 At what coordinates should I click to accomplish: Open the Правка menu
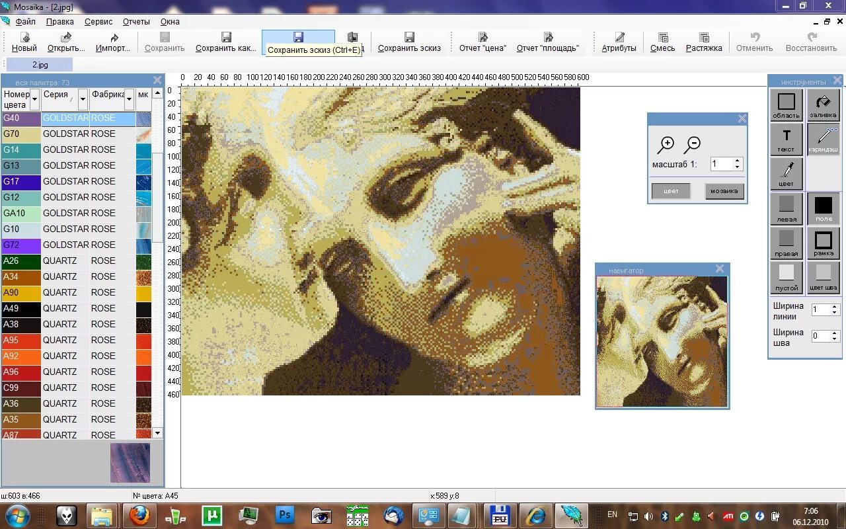point(60,21)
